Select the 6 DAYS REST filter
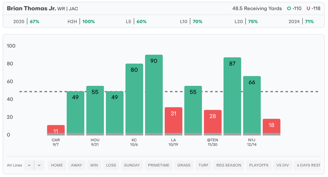The height and width of the screenshot is (177, 328). pos(308,165)
